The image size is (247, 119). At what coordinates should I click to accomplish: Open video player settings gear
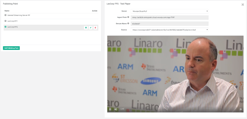coord(241,109)
